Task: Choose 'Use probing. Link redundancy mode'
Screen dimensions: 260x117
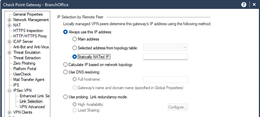Action: (x=66, y=97)
